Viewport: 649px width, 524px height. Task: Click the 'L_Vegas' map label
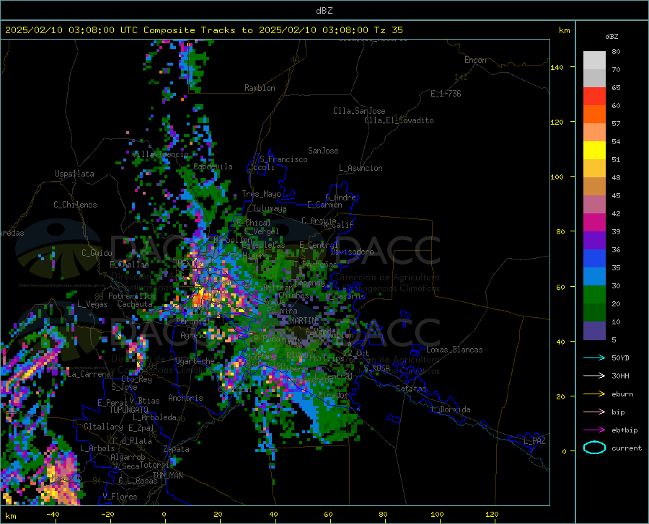(92, 304)
